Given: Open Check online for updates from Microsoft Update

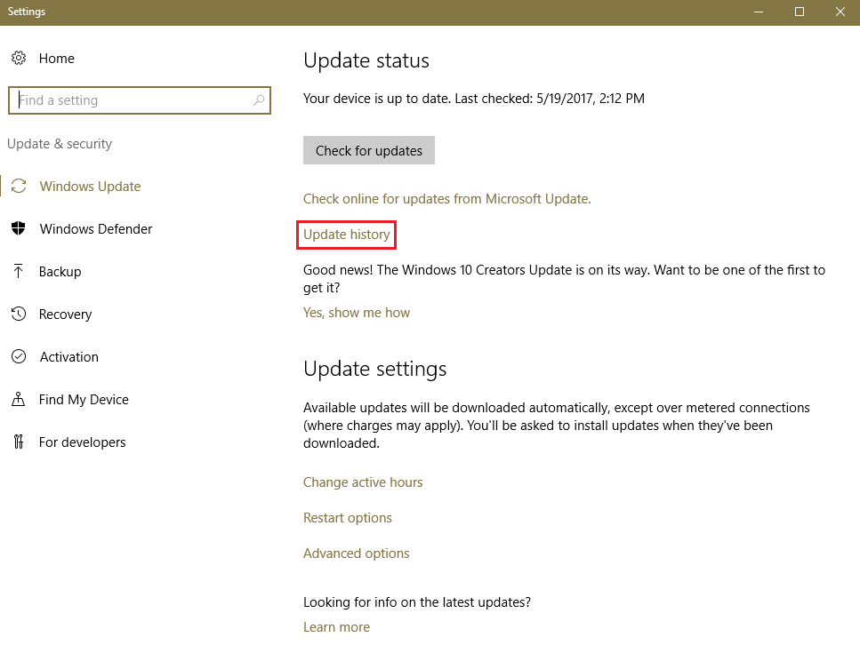Looking at the screenshot, I should coord(447,199).
